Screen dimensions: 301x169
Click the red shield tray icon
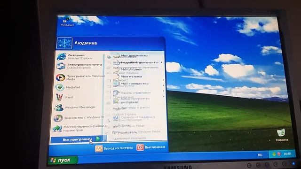pyautogui.click(x=279, y=154)
